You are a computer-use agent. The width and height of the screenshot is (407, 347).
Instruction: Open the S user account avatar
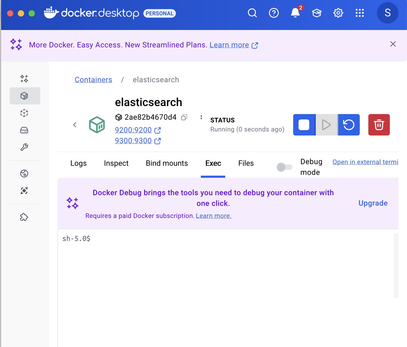click(x=387, y=13)
